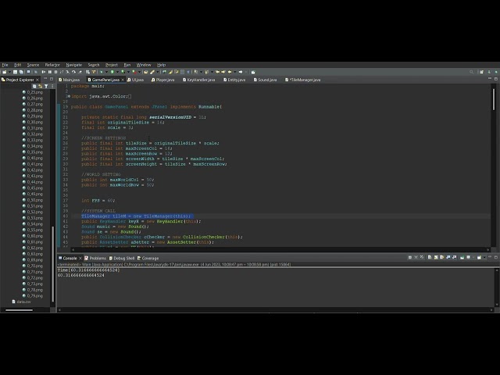Click the Suspend debug toolbar icon
The width and height of the screenshot is (500, 375).
tap(50, 72)
